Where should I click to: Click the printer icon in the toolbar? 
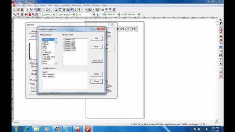click(64, 10)
